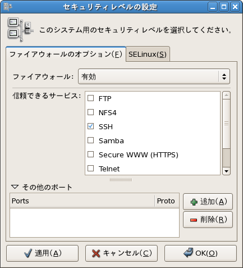Open the ファイアウォール dropdown showing 有効
Screen dimensions: 243x268
(x=154, y=76)
